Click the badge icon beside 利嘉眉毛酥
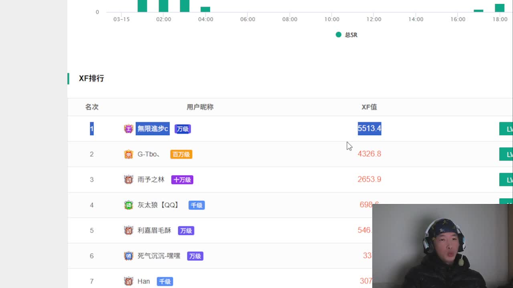Image resolution: width=513 pixels, height=288 pixels. pos(128,230)
